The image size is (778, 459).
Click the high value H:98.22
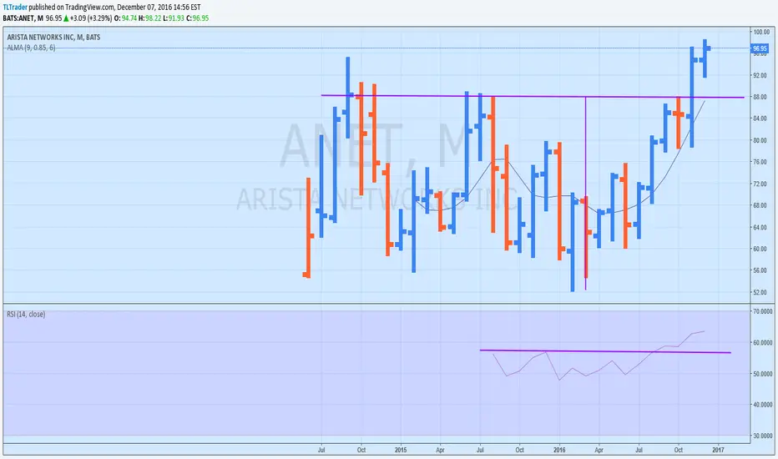(150, 18)
